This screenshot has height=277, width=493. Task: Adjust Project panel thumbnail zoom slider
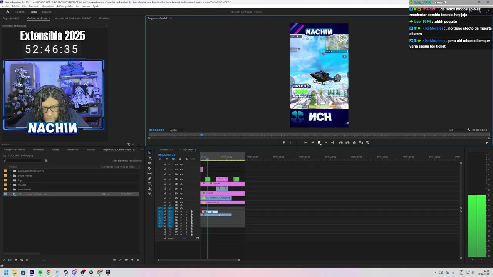32,260
